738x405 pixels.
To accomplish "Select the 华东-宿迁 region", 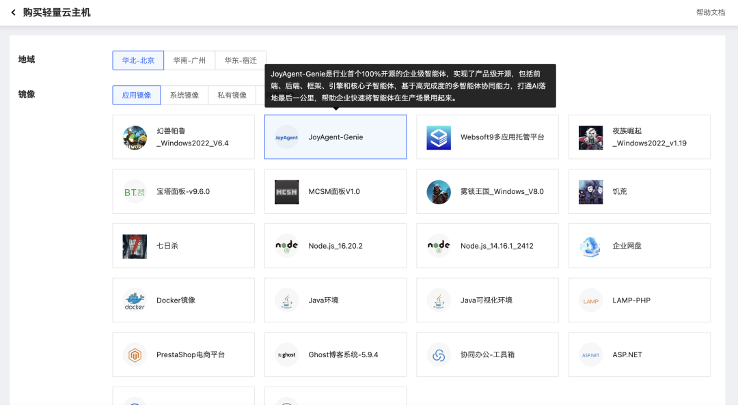I will 241,60.
